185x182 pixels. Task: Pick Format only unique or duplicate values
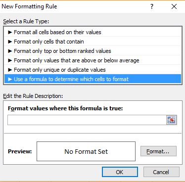[x=92, y=70]
